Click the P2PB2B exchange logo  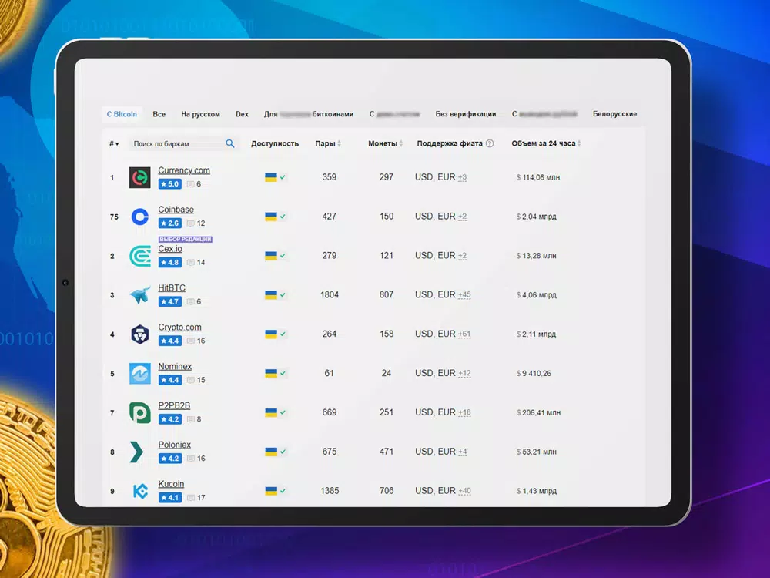pyautogui.click(x=139, y=413)
